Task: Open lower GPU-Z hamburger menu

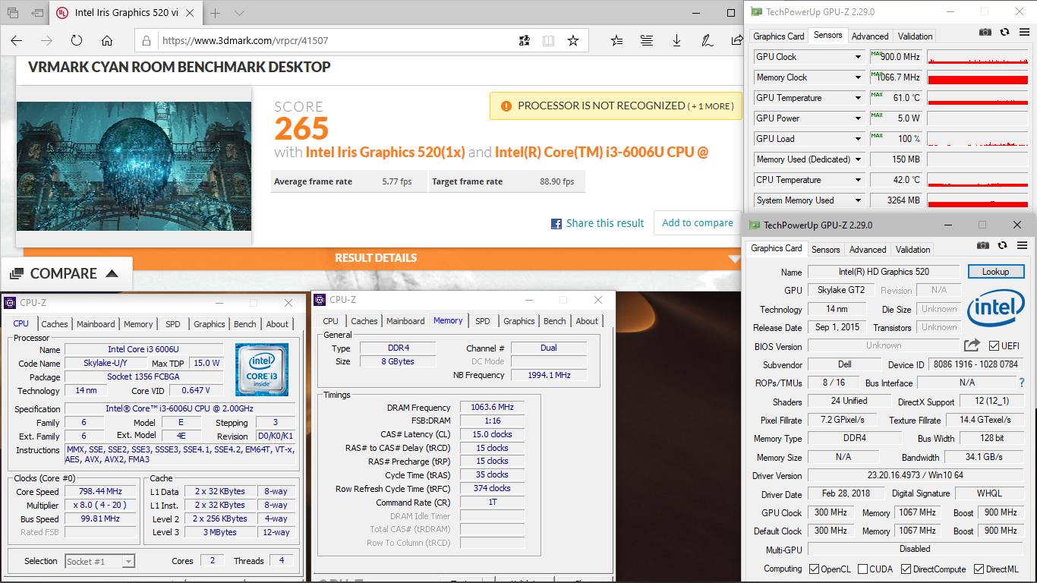Action: [x=1022, y=245]
